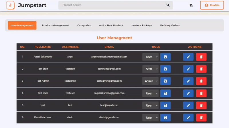Screen dimensions: 229x128
Task: Switch to Product-Management tab
Action: pos(55,25)
